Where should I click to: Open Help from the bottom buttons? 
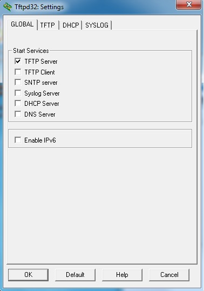pos(122,275)
